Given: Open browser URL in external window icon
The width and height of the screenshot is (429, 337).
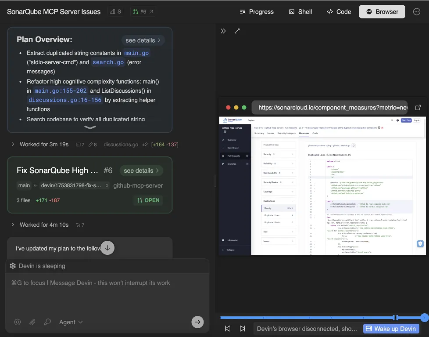Looking at the screenshot, I should click(418, 107).
